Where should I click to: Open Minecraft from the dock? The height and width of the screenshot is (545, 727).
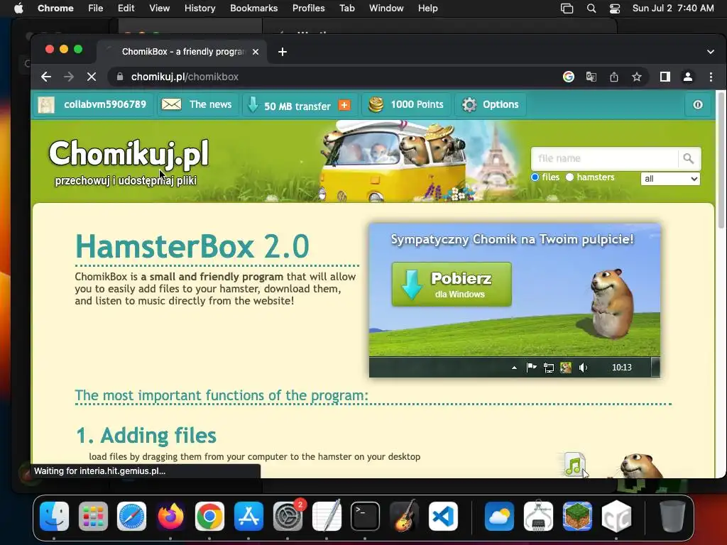(577, 516)
